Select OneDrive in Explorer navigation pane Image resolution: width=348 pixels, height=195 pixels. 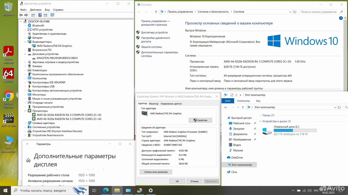pos(237,158)
